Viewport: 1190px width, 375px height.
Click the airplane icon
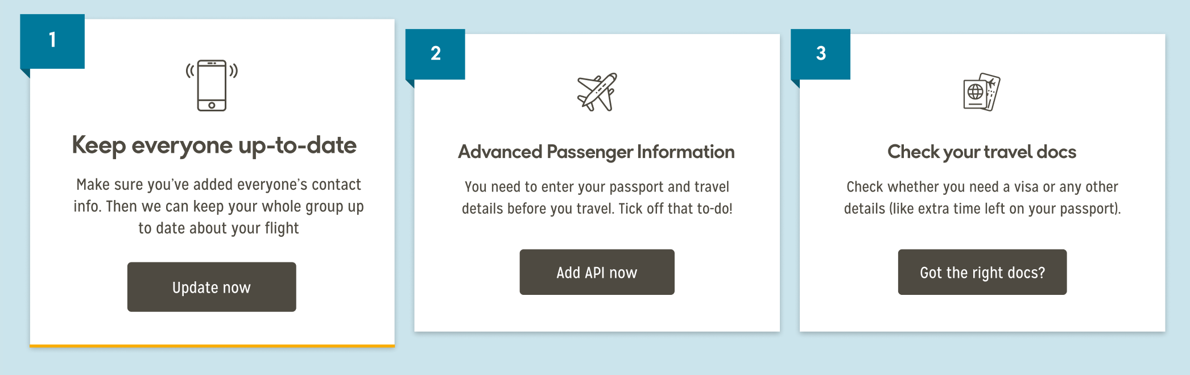[597, 92]
